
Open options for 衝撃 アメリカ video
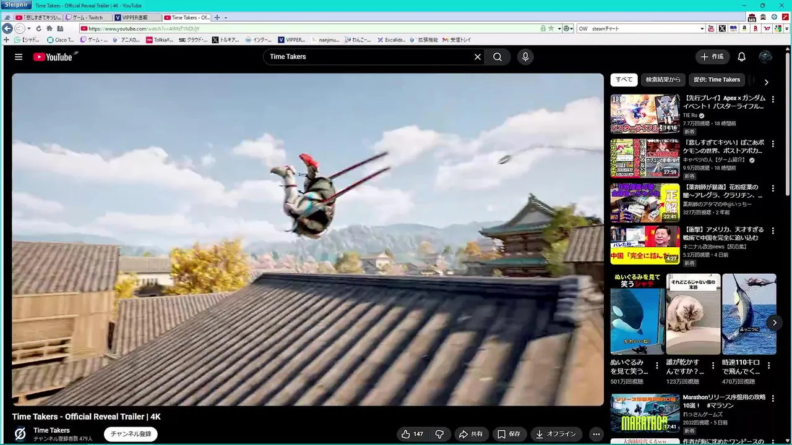click(x=773, y=230)
